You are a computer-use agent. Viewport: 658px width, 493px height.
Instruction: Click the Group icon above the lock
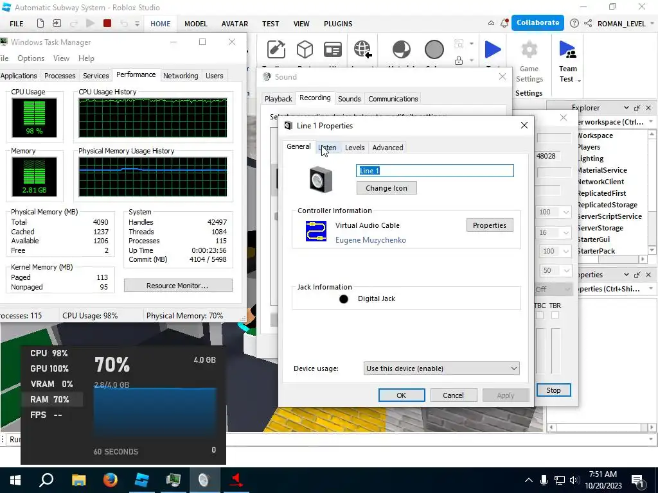pyautogui.click(x=459, y=44)
